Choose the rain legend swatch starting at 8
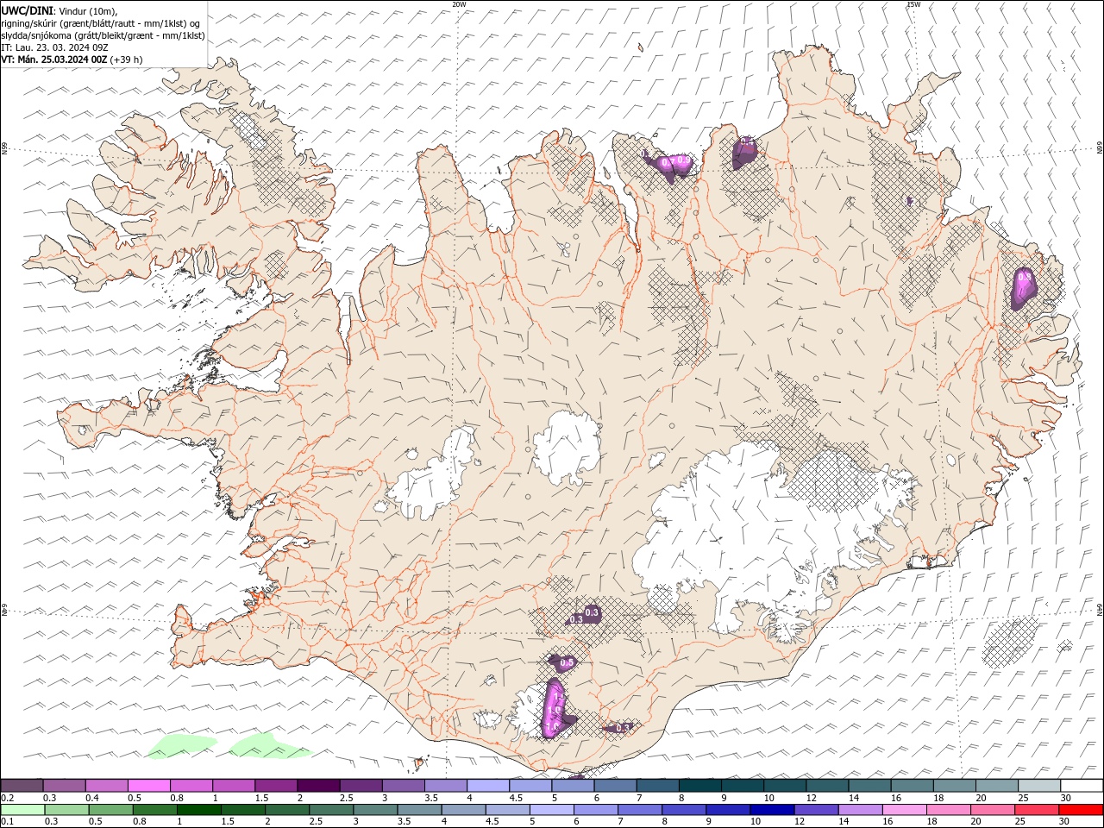 point(683,810)
